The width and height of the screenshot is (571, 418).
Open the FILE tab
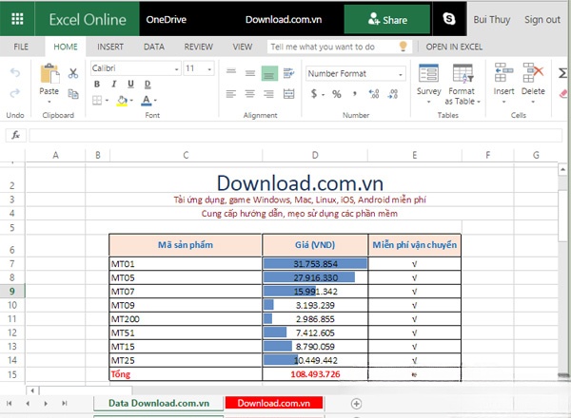click(x=21, y=47)
